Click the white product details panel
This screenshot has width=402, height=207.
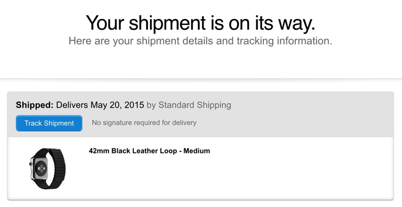pos(200,168)
